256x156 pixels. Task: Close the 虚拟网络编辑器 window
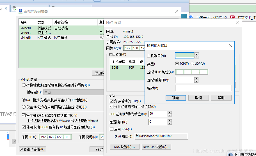pos(177,11)
